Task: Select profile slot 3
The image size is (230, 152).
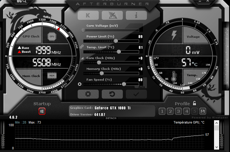Action: [178, 112]
